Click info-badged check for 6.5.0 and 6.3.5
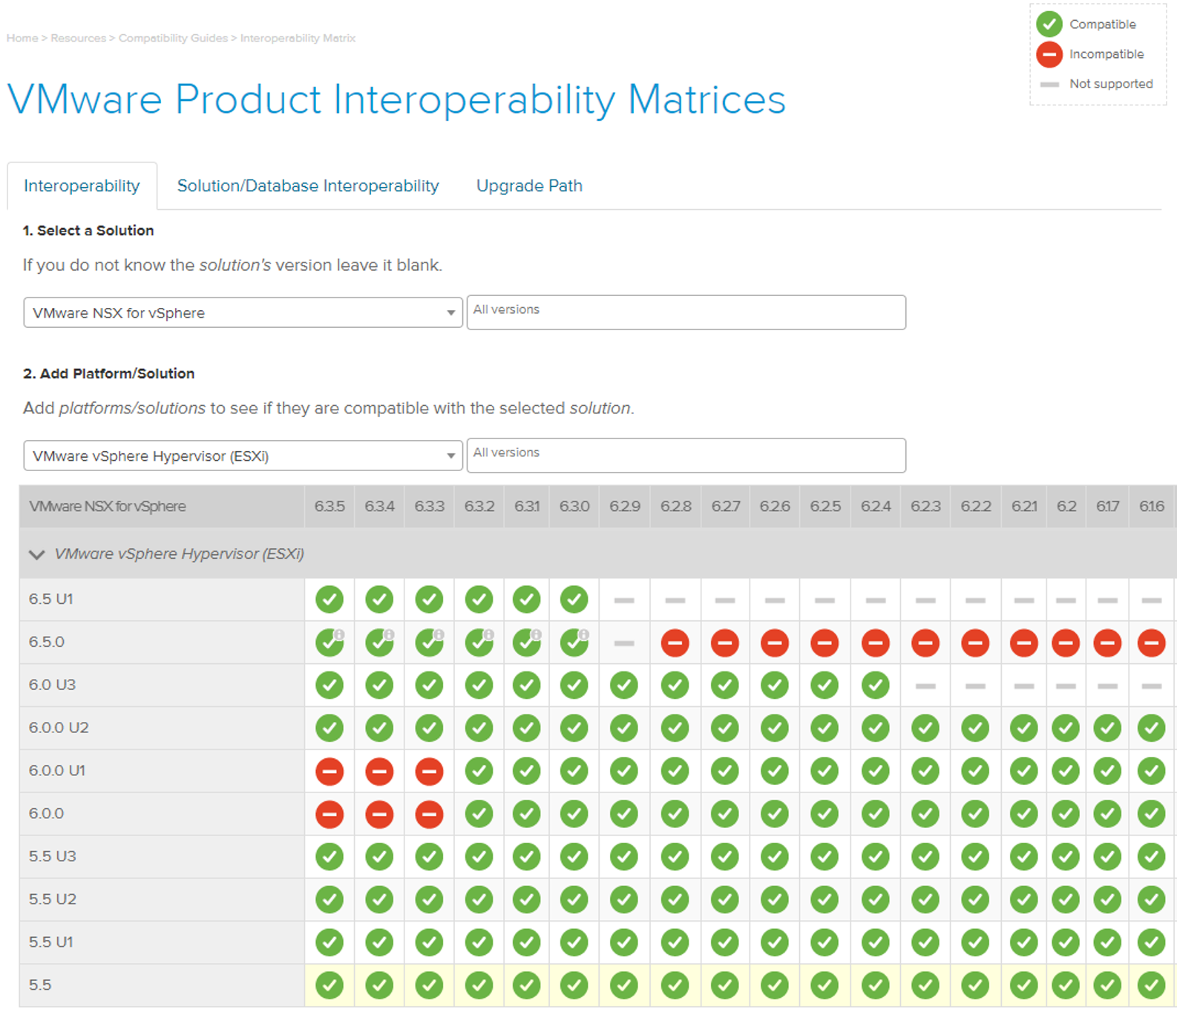 click(x=330, y=643)
